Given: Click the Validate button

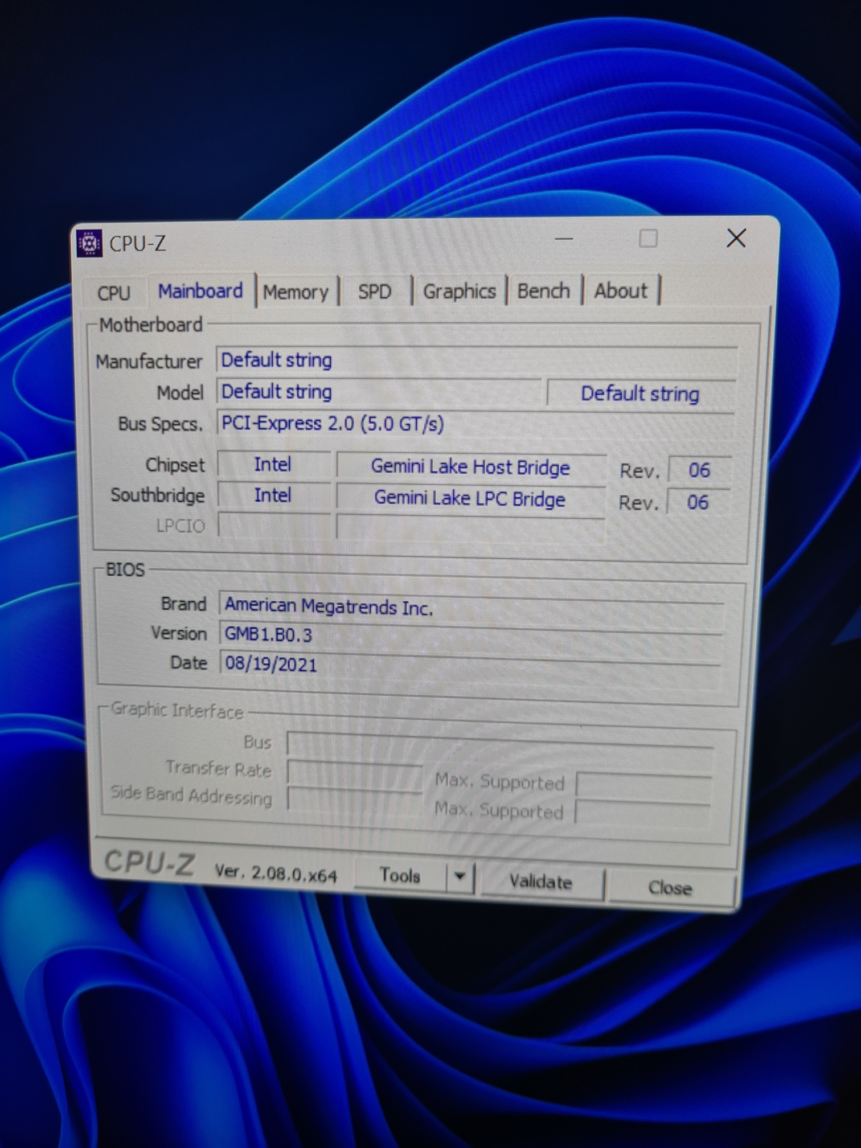Looking at the screenshot, I should coord(541,882).
